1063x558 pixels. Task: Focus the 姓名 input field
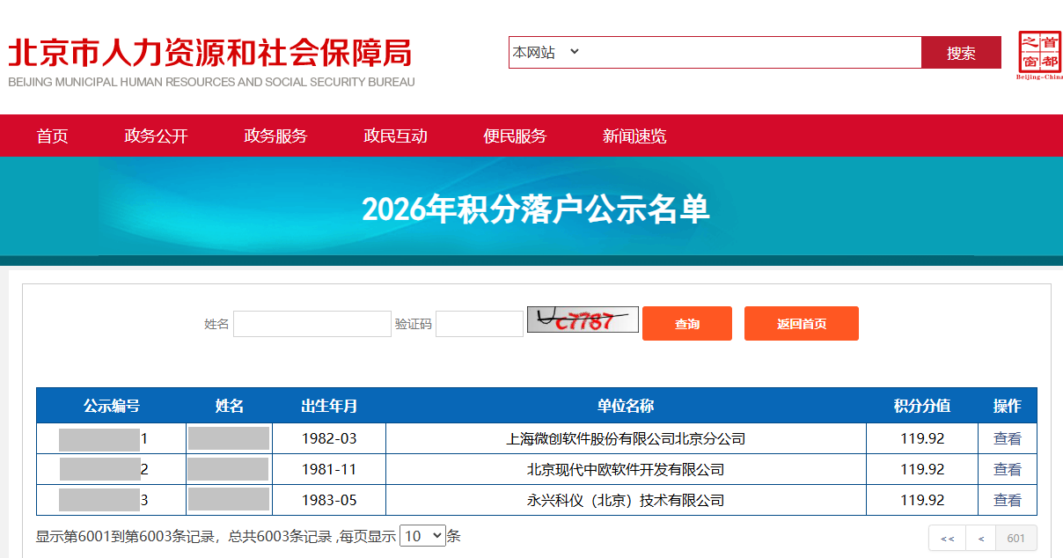pos(312,324)
